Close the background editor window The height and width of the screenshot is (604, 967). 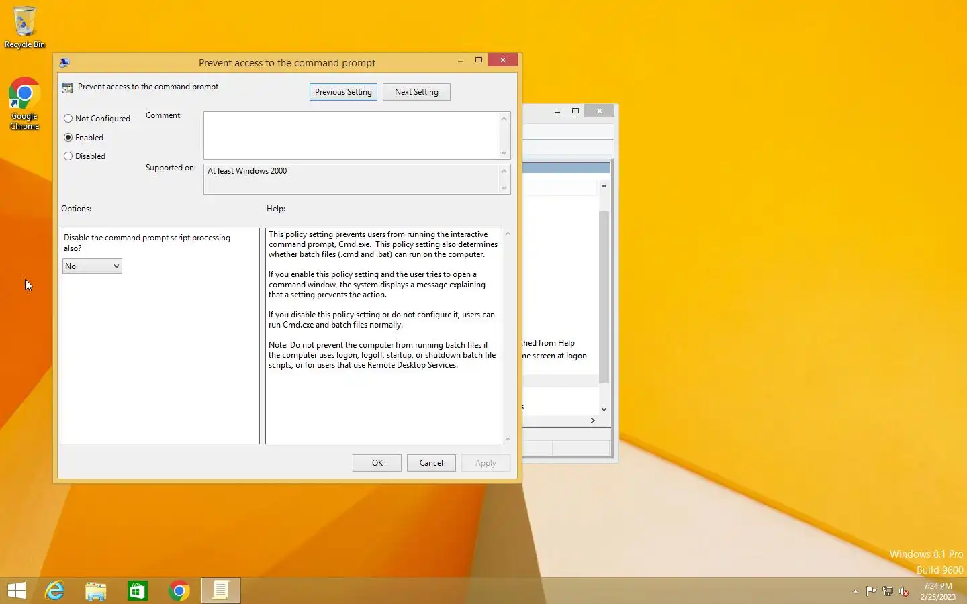pyautogui.click(x=600, y=111)
